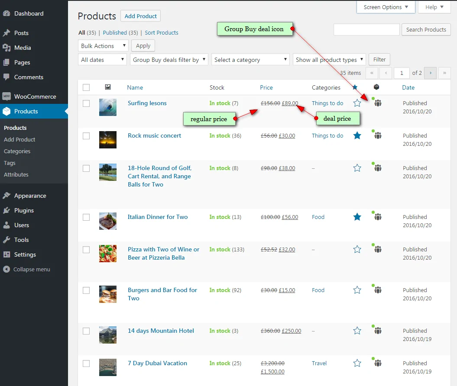457x386 pixels.
Task: Click the Add Product button
Action: pos(140,16)
